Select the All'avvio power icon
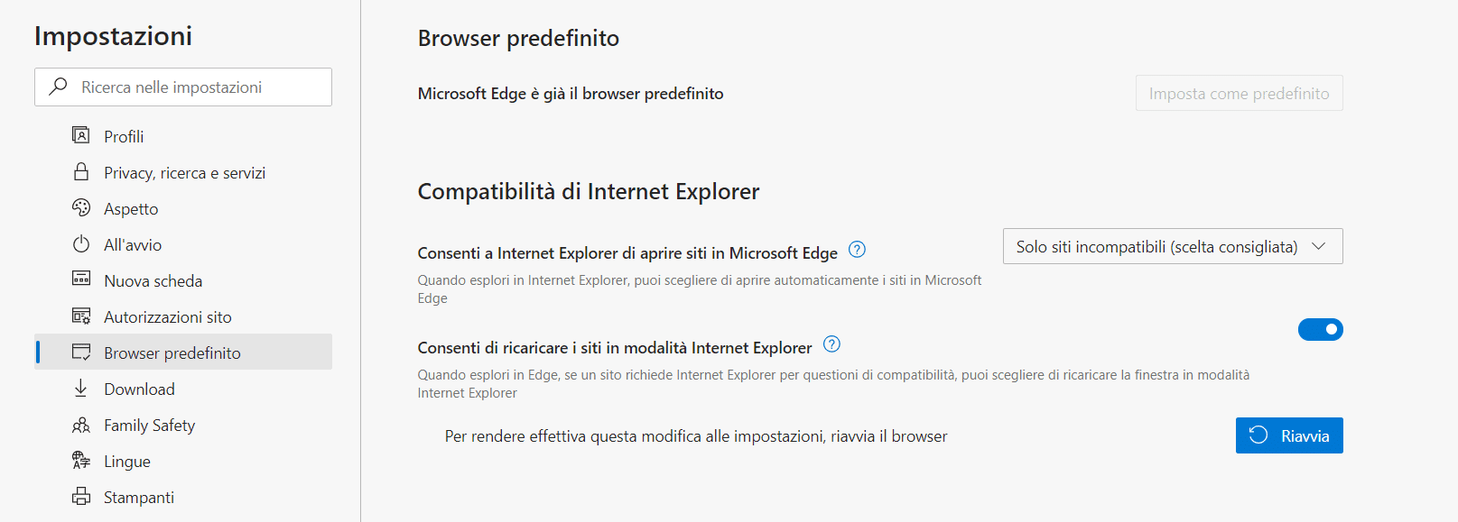The width and height of the screenshot is (1458, 522). [81, 244]
